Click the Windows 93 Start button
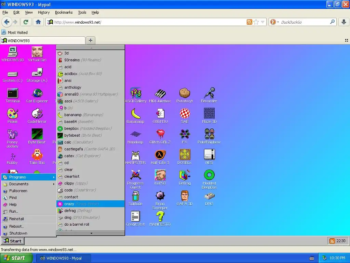This screenshot has width=350, height=263. click(x=13, y=241)
